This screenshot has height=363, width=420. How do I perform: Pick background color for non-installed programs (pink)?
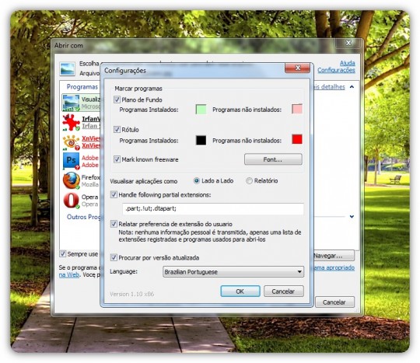point(297,109)
